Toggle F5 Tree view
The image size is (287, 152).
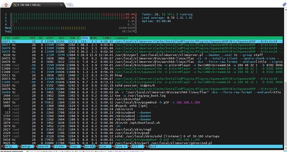coord(73,147)
